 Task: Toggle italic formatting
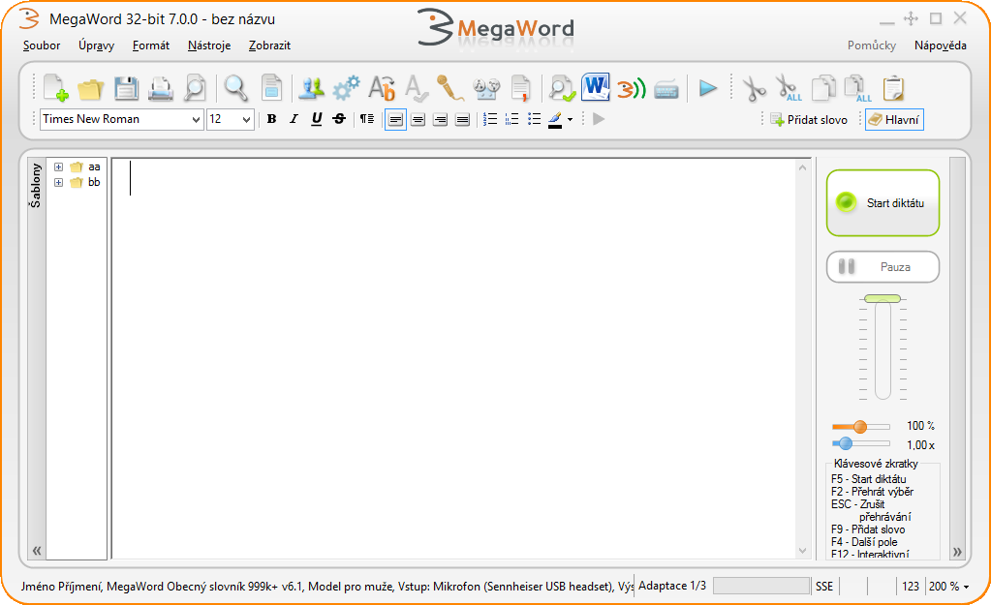[294, 119]
